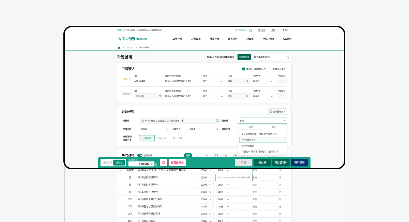Click the 연장 link next to timer
The height and width of the screenshot is (222, 409).
(251, 30)
